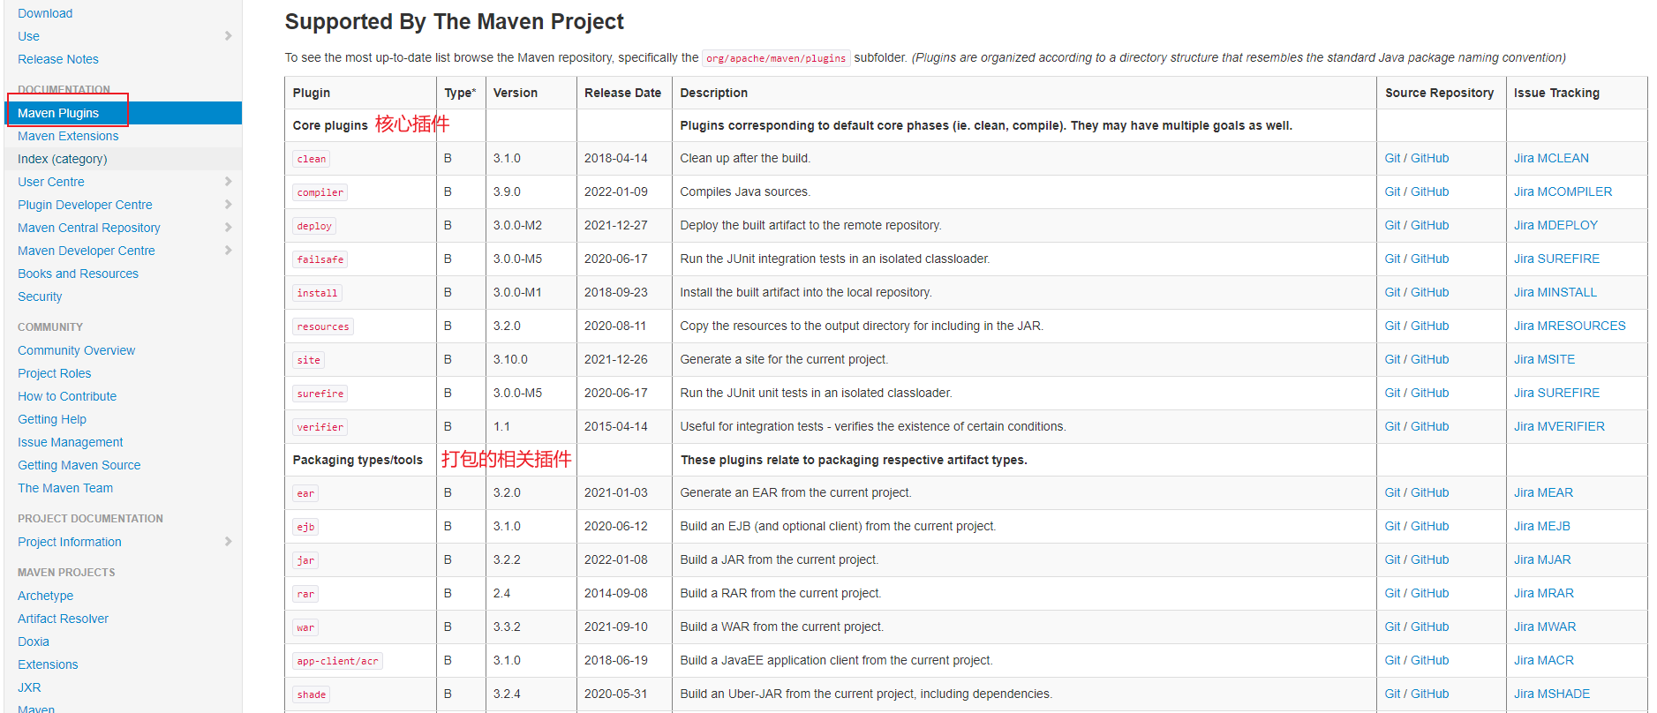Open Project Roles link

pos(55,373)
